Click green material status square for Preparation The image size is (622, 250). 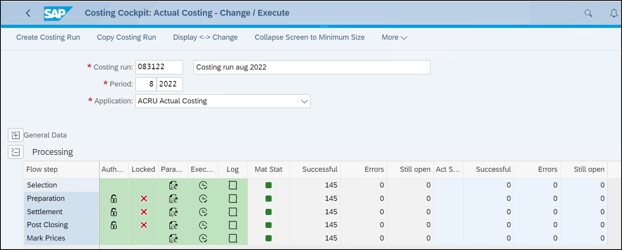pyautogui.click(x=269, y=199)
